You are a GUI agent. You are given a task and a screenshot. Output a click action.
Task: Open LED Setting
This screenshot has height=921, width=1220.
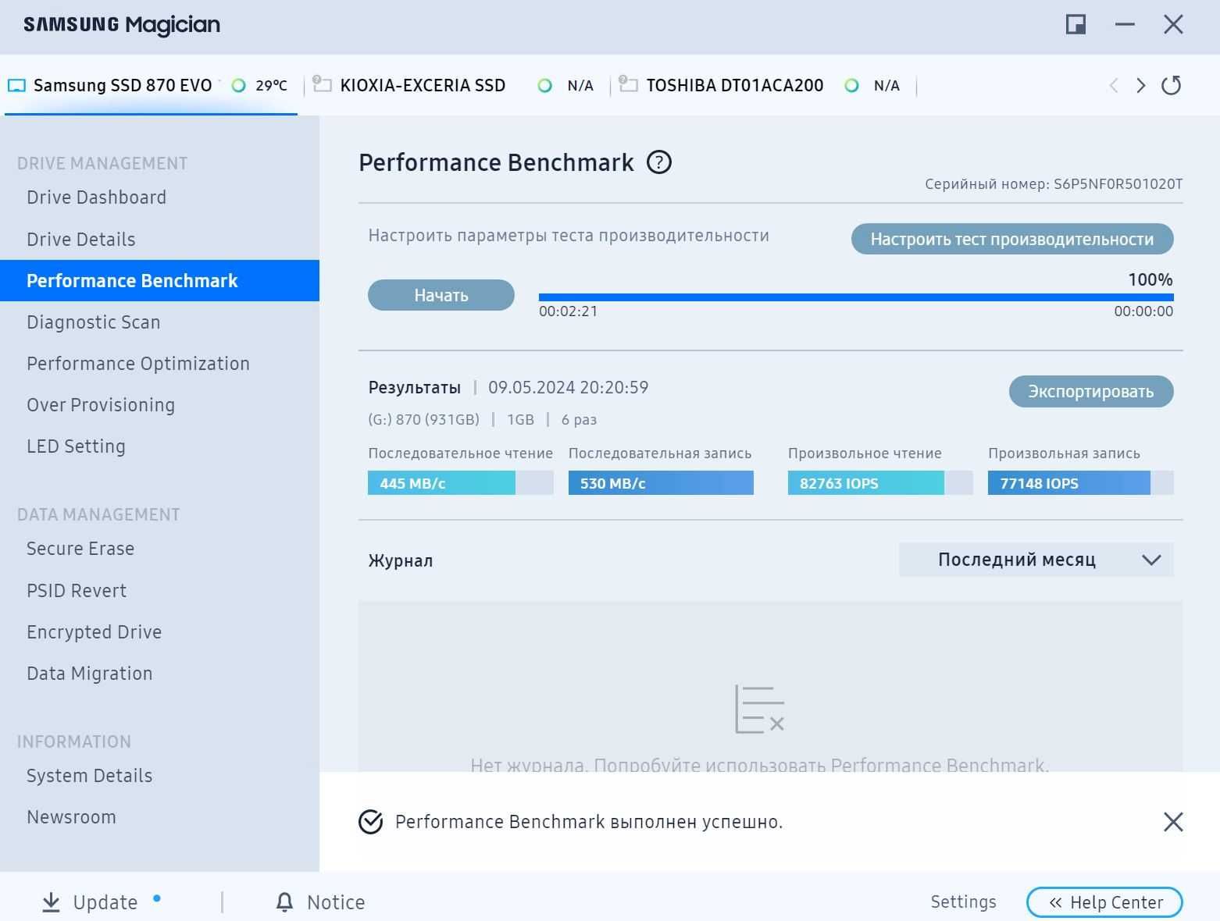click(76, 446)
